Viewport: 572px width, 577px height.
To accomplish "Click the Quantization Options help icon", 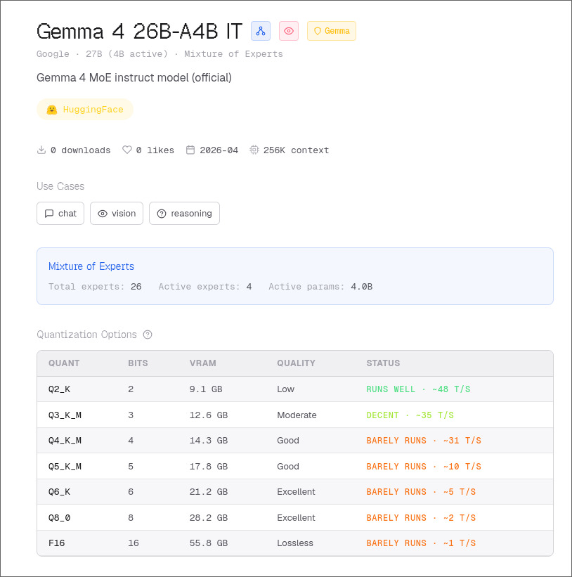I will [x=148, y=335].
